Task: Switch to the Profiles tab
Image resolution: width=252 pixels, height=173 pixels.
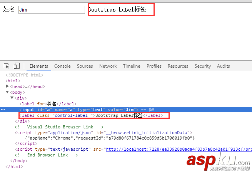Action: click(154, 66)
